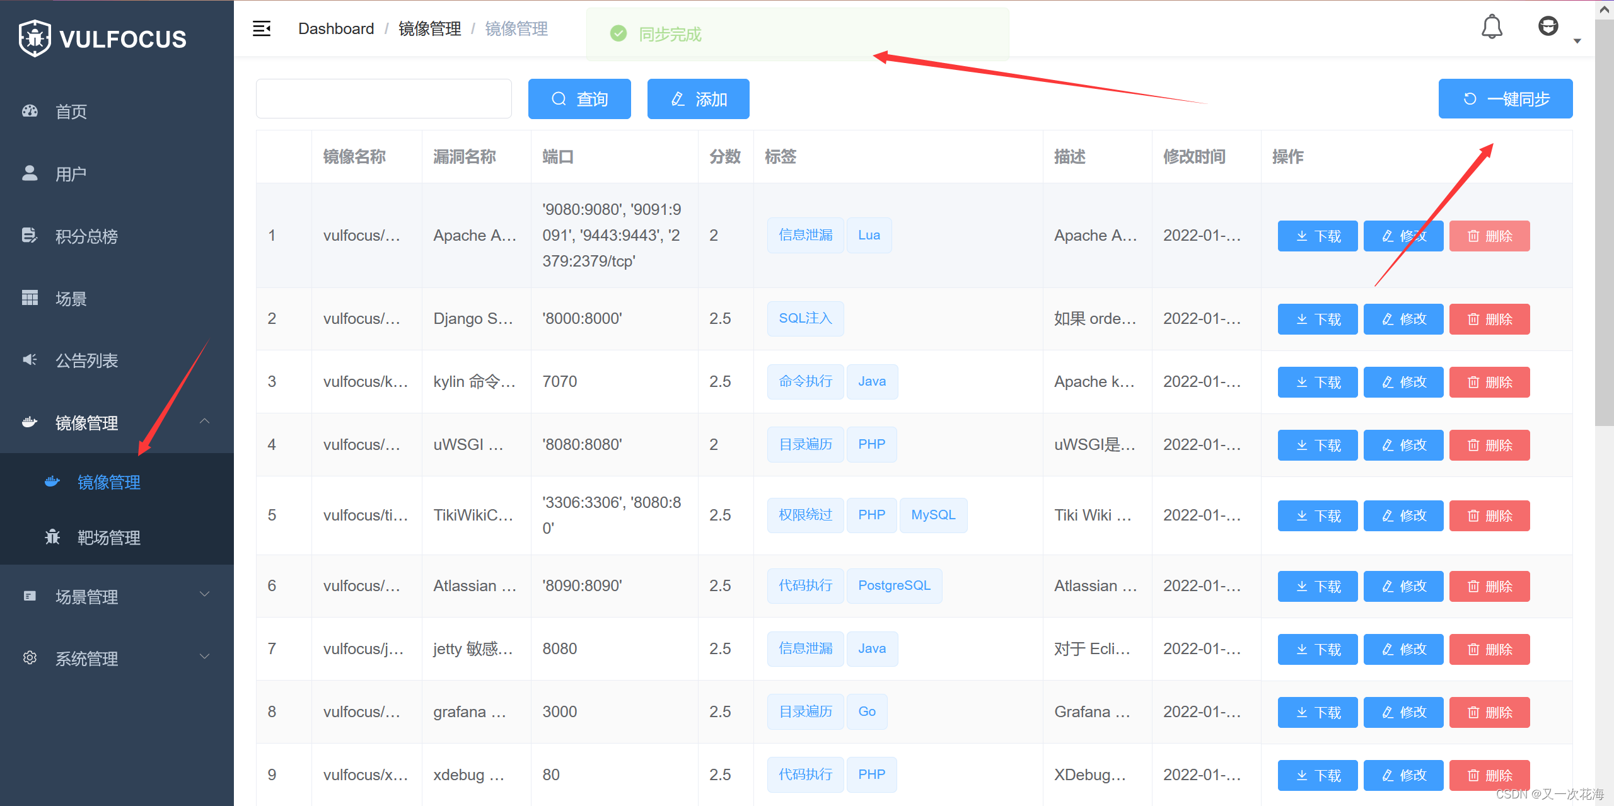Click scrollbar up arrow
Viewport: 1614px width, 806px height.
coord(1605,9)
